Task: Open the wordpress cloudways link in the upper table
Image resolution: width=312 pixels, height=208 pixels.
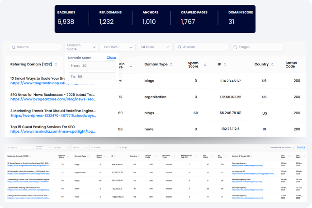Action: (53, 116)
